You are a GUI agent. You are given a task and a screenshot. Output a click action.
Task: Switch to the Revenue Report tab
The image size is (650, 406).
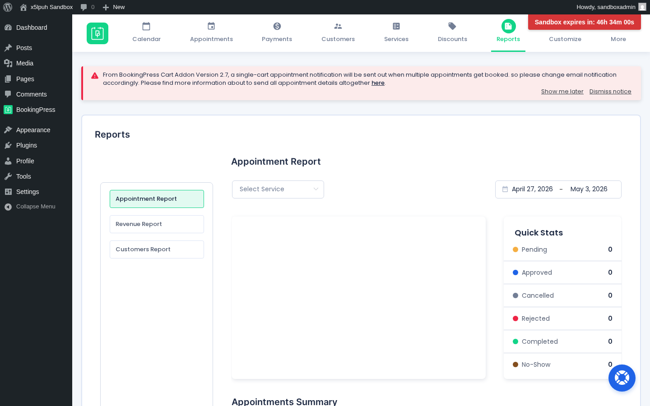(x=157, y=224)
